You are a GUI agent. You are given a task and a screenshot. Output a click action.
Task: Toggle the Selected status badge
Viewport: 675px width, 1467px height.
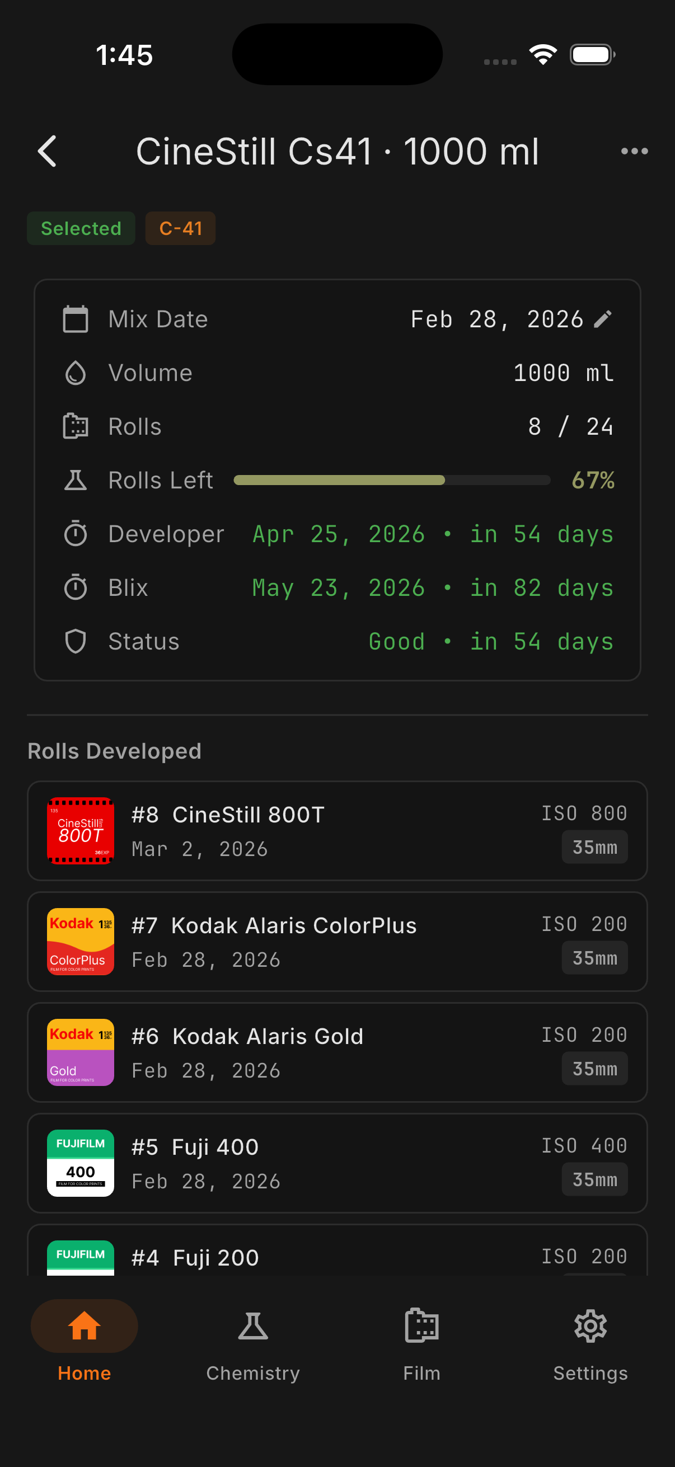(x=81, y=228)
